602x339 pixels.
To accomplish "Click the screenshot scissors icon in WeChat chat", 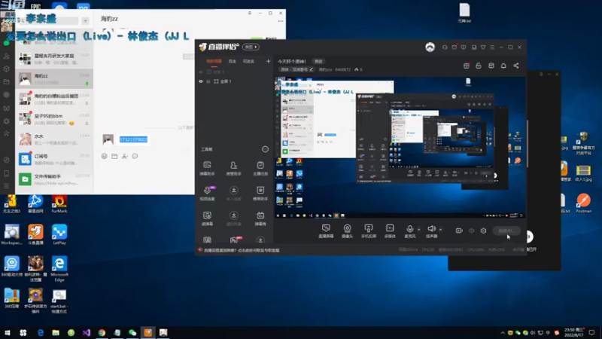I will click(125, 156).
